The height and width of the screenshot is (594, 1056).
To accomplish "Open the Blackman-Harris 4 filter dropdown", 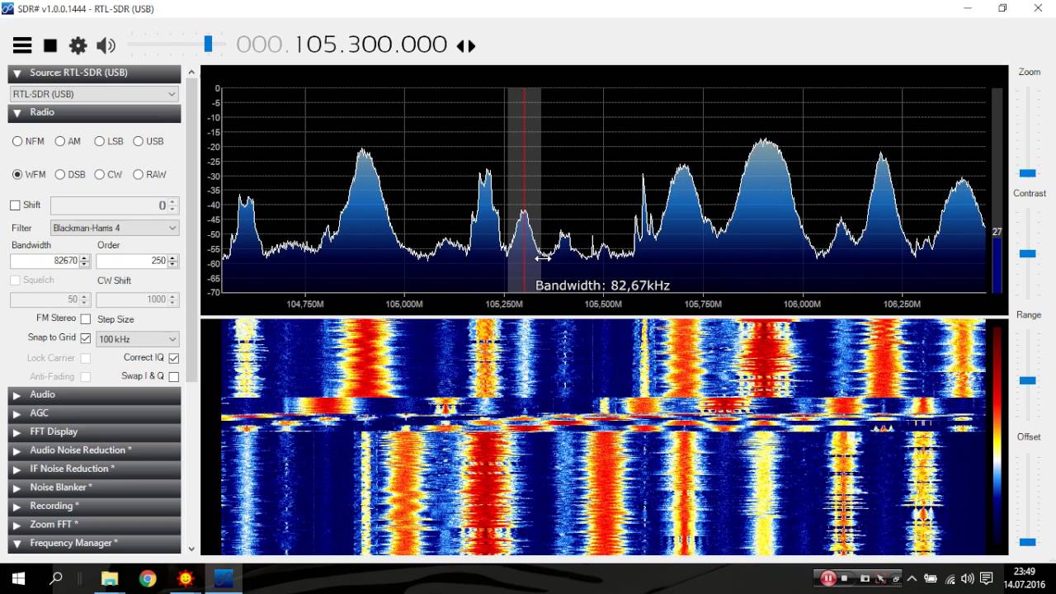I will 115,228.
